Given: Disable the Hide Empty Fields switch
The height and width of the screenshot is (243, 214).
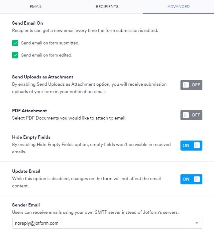Looking at the screenshot, I should coord(191,145).
